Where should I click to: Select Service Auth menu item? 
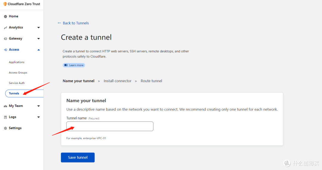click(x=17, y=83)
